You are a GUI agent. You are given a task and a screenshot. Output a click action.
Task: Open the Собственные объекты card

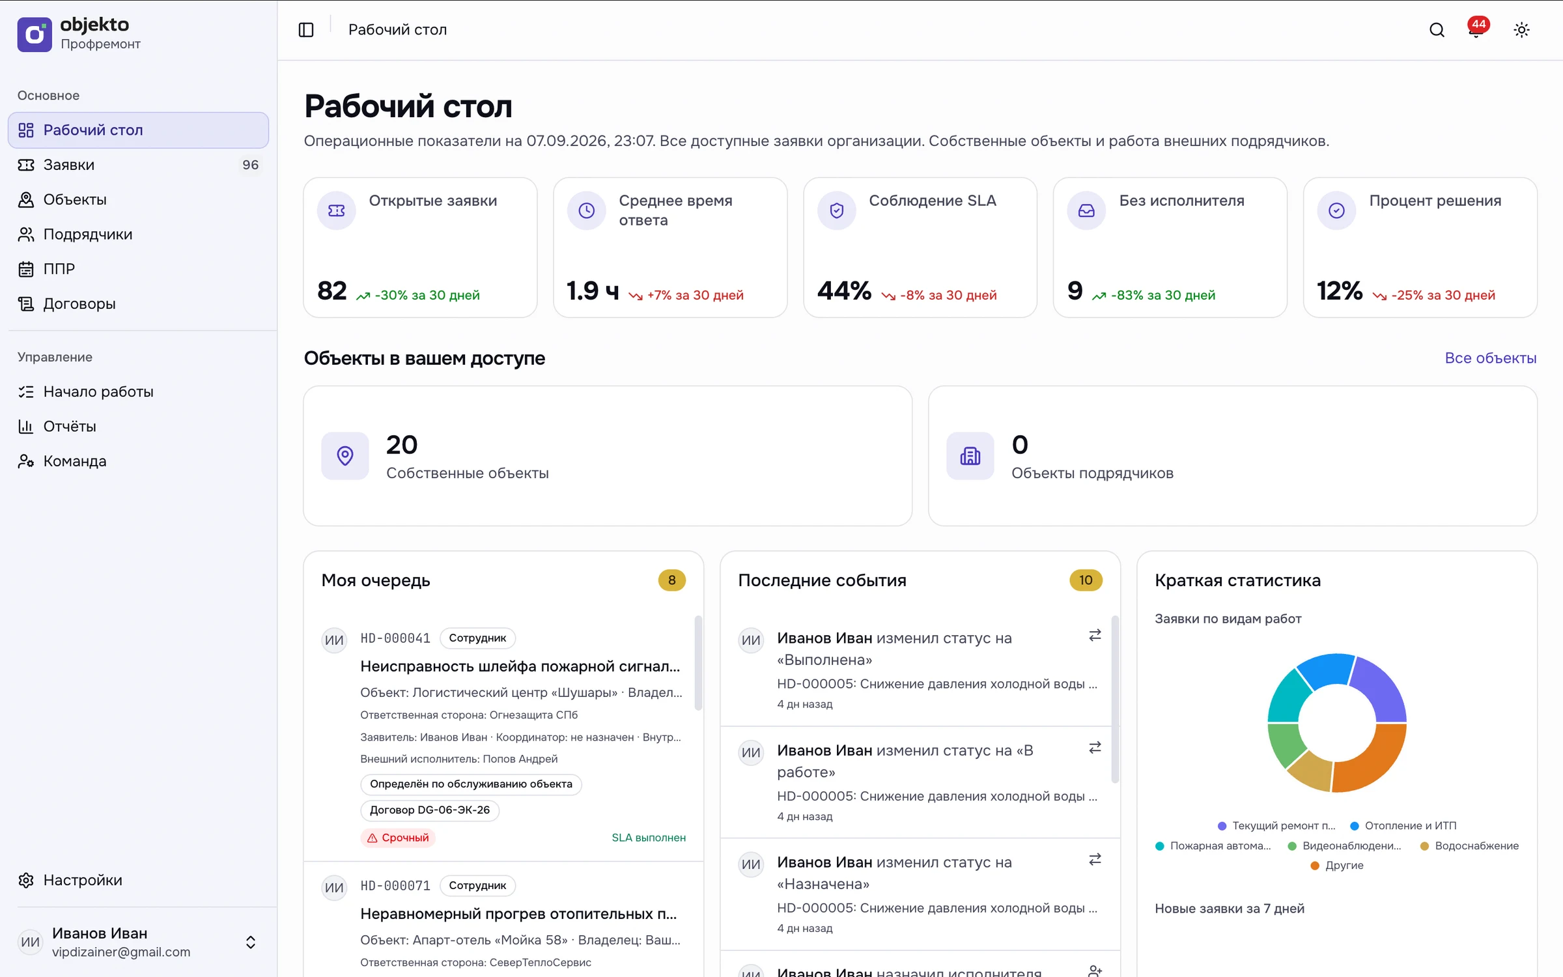click(608, 456)
